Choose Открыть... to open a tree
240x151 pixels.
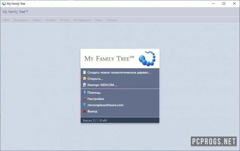tap(95, 79)
